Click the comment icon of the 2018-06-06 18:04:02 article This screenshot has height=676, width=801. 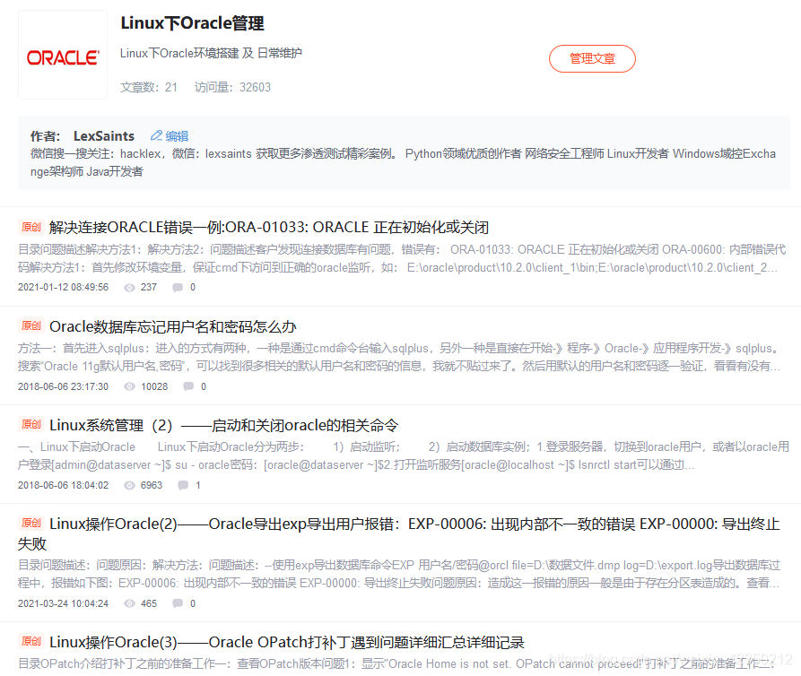(183, 485)
